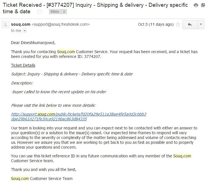This screenshot has width=218, height=189.
Task: Click the Inbox label tag
Action: point(55,12)
